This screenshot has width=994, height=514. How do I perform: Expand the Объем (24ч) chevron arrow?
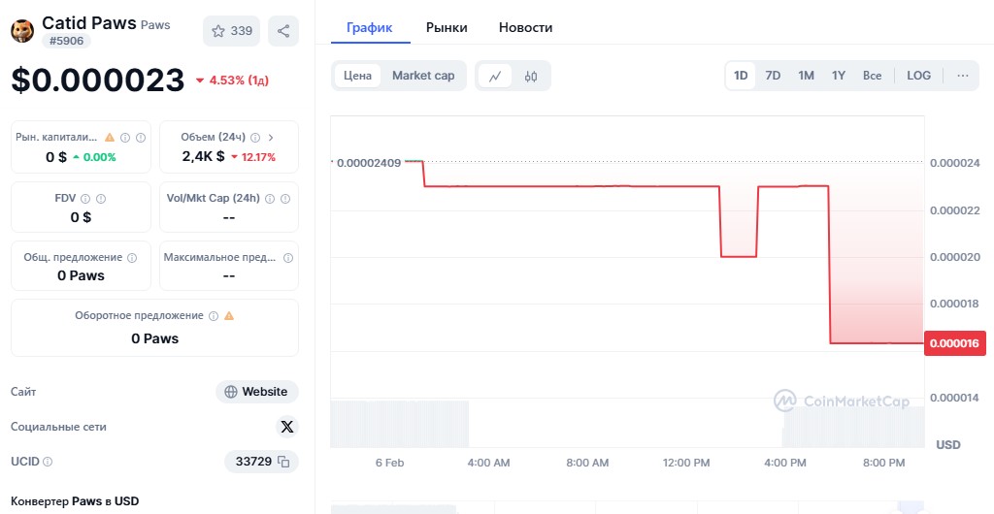point(271,138)
